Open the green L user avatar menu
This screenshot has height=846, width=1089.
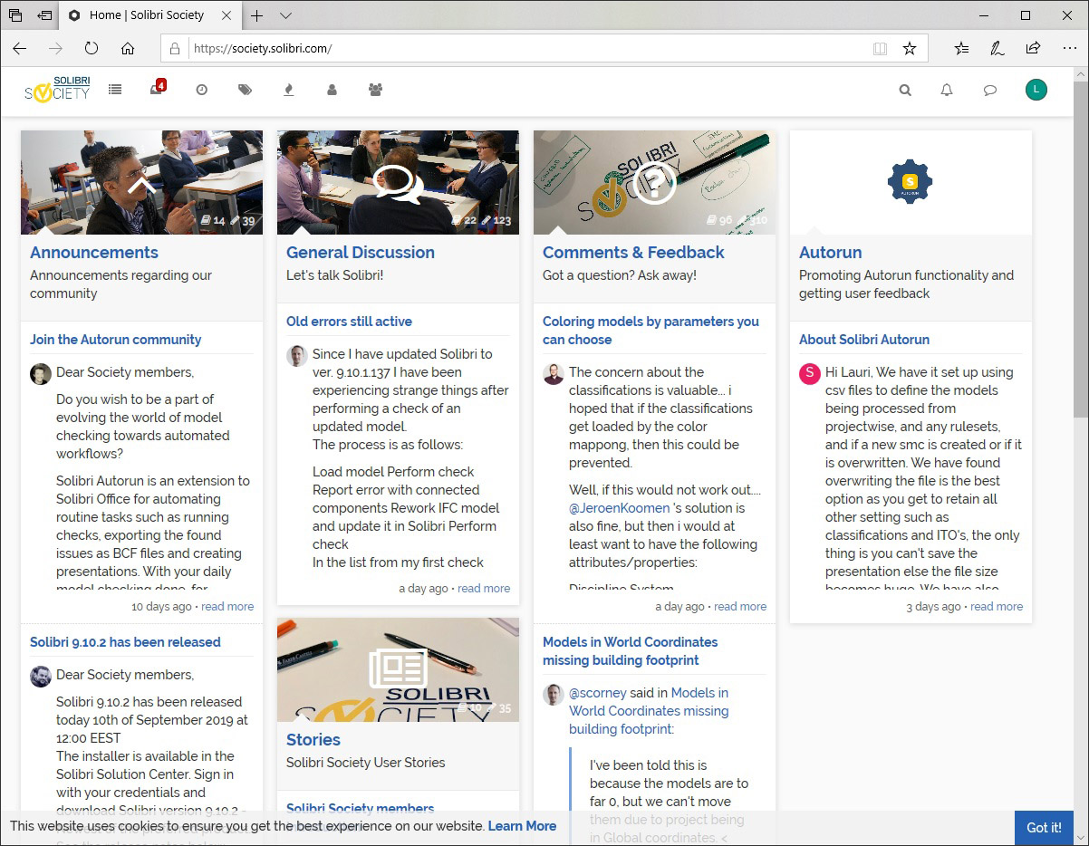coord(1036,89)
